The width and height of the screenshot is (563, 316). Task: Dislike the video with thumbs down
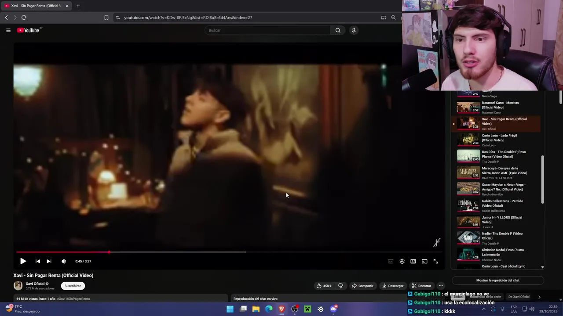340,286
